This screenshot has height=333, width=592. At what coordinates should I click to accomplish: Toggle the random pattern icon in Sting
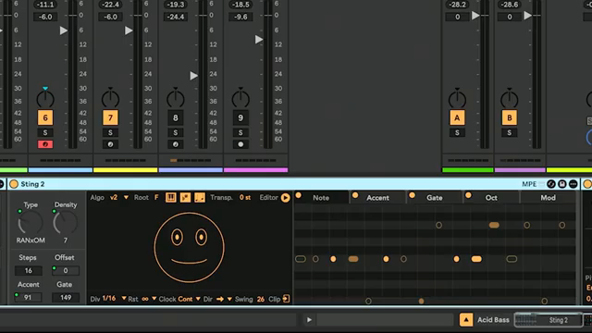(185, 197)
